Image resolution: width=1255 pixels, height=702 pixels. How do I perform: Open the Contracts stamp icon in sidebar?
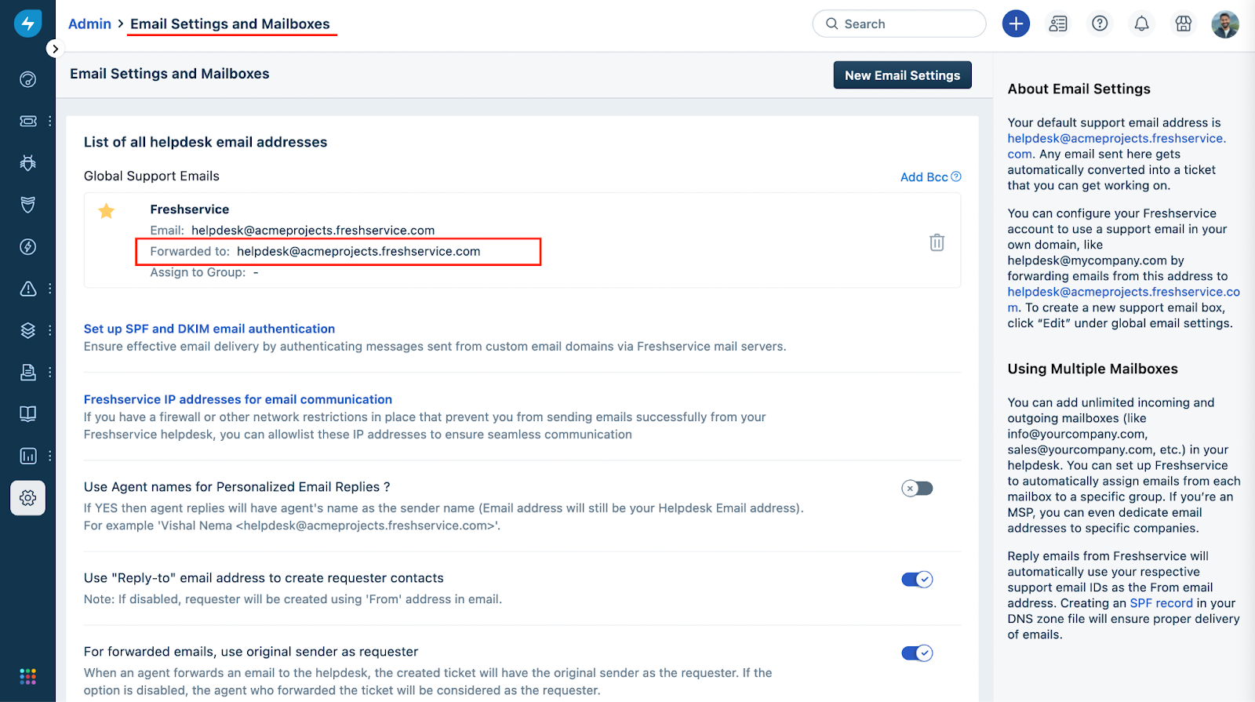(x=27, y=372)
